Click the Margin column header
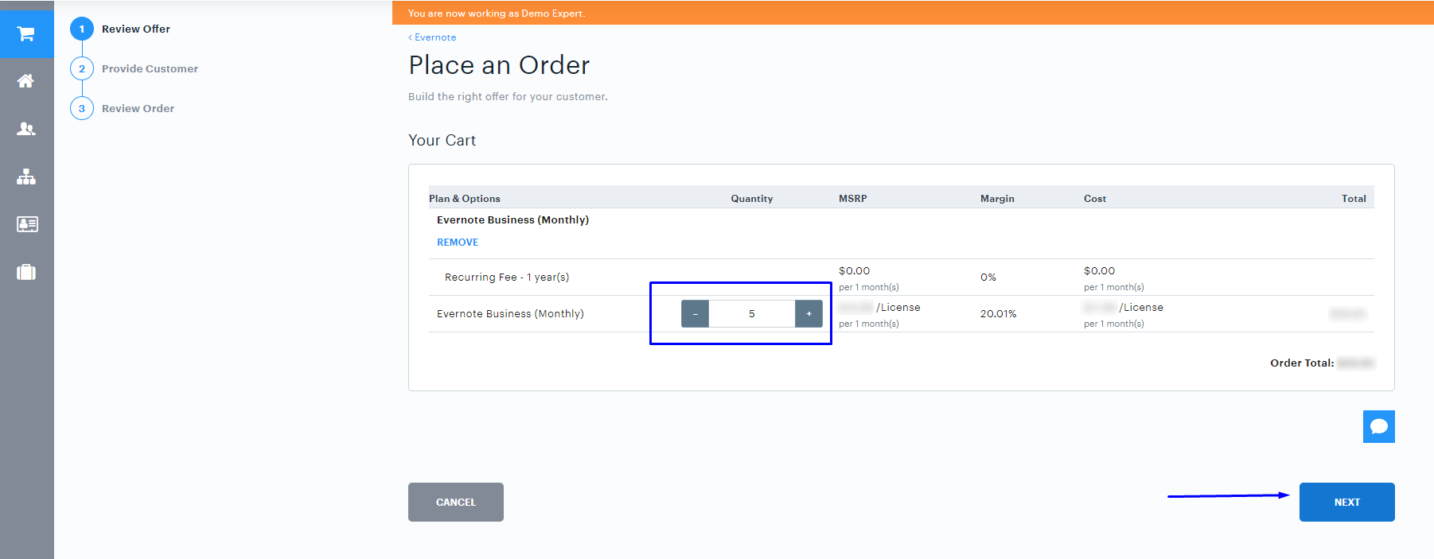The width and height of the screenshot is (1434, 559). (x=997, y=199)
